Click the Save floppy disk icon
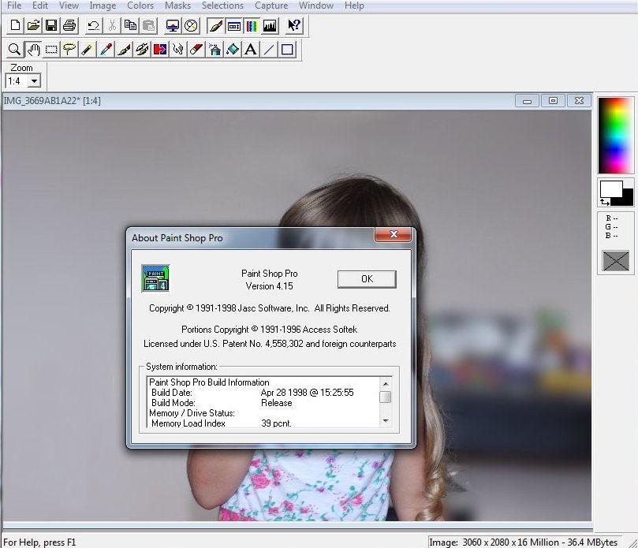Image resolution: width=638 pixels, height=548 pixels. click(x=51, y=25)
